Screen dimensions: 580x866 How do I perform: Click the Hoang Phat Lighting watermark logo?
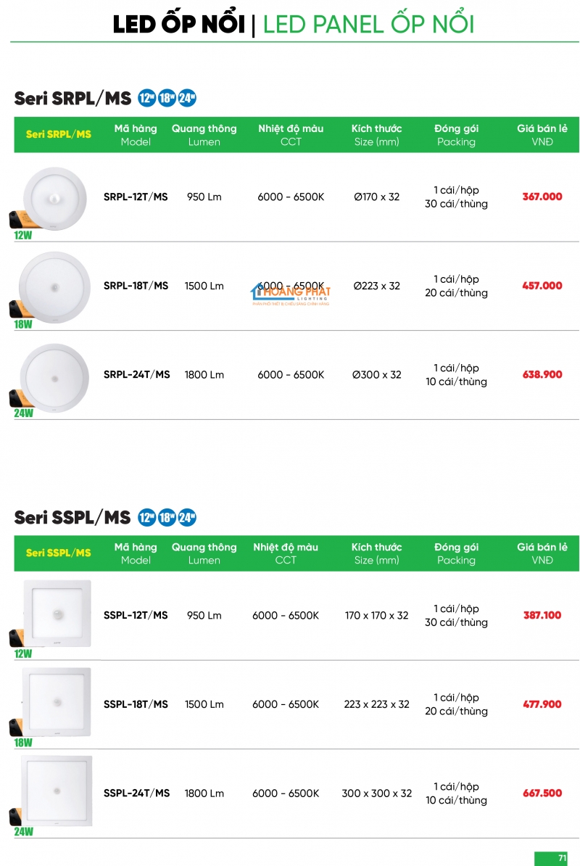[290, 294]
